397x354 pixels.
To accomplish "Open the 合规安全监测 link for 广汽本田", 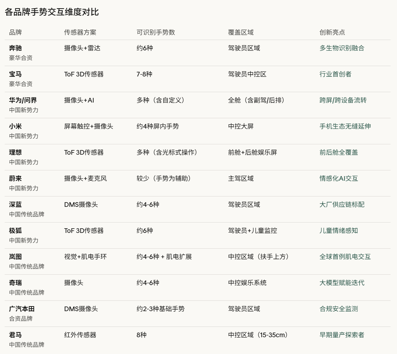I will coord(338,309).
